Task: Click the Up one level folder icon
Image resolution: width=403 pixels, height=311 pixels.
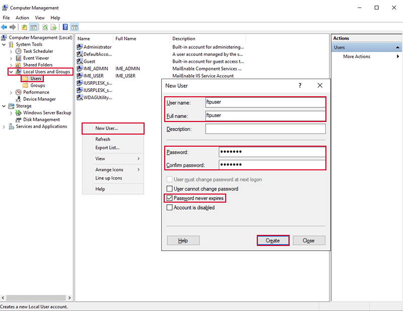Action: (24, 27)
